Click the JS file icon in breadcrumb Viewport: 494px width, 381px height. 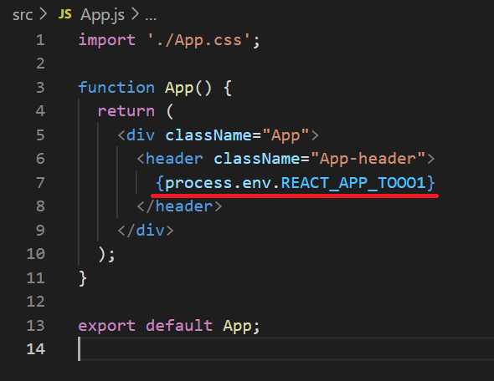tap(65, 14)
